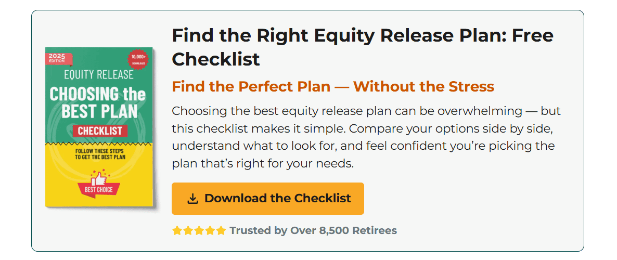Click the download arrow icon
The height and width of the screenshot is (260, 617).
[x=193, y=199]
